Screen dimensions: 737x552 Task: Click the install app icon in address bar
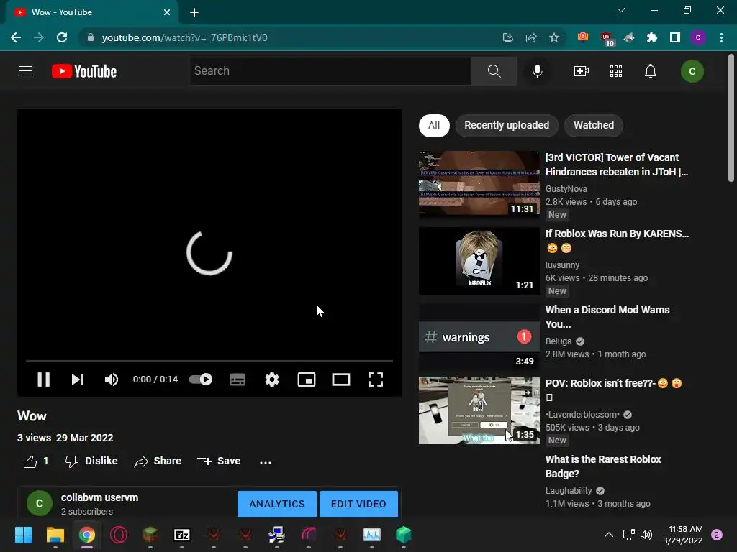point(508,37)
